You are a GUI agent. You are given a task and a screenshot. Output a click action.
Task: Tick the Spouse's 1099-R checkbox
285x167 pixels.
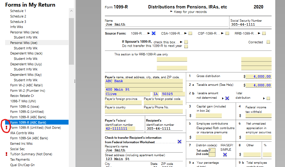(186, 42)
